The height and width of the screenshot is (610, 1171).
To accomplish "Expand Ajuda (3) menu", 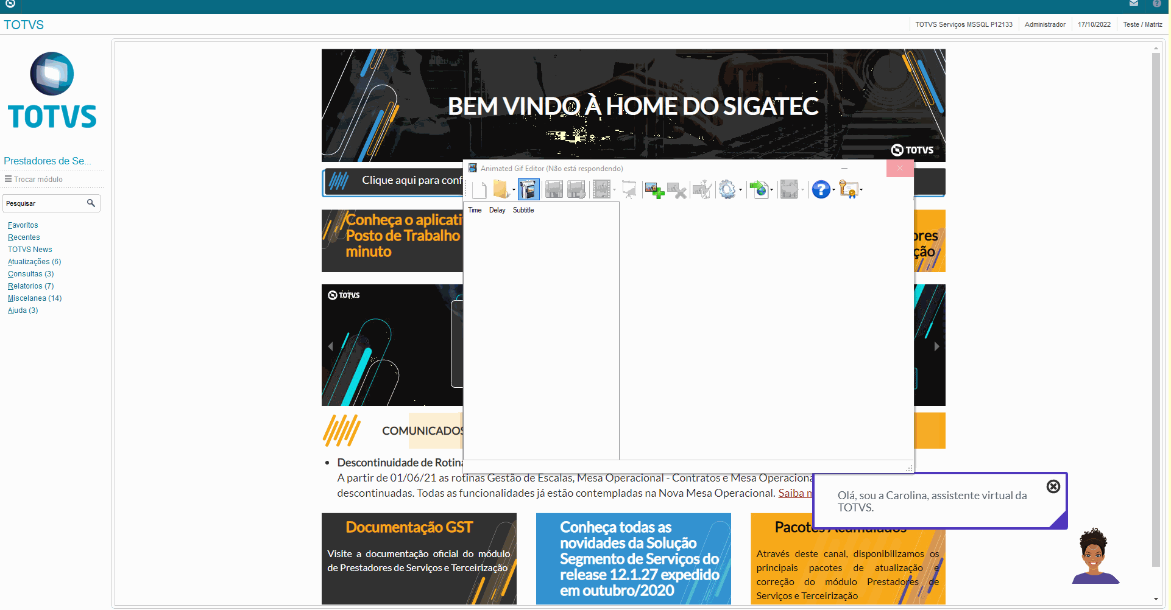I will coord(23,310).
